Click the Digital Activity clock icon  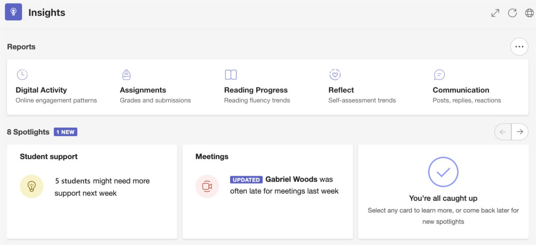[22, 75]
